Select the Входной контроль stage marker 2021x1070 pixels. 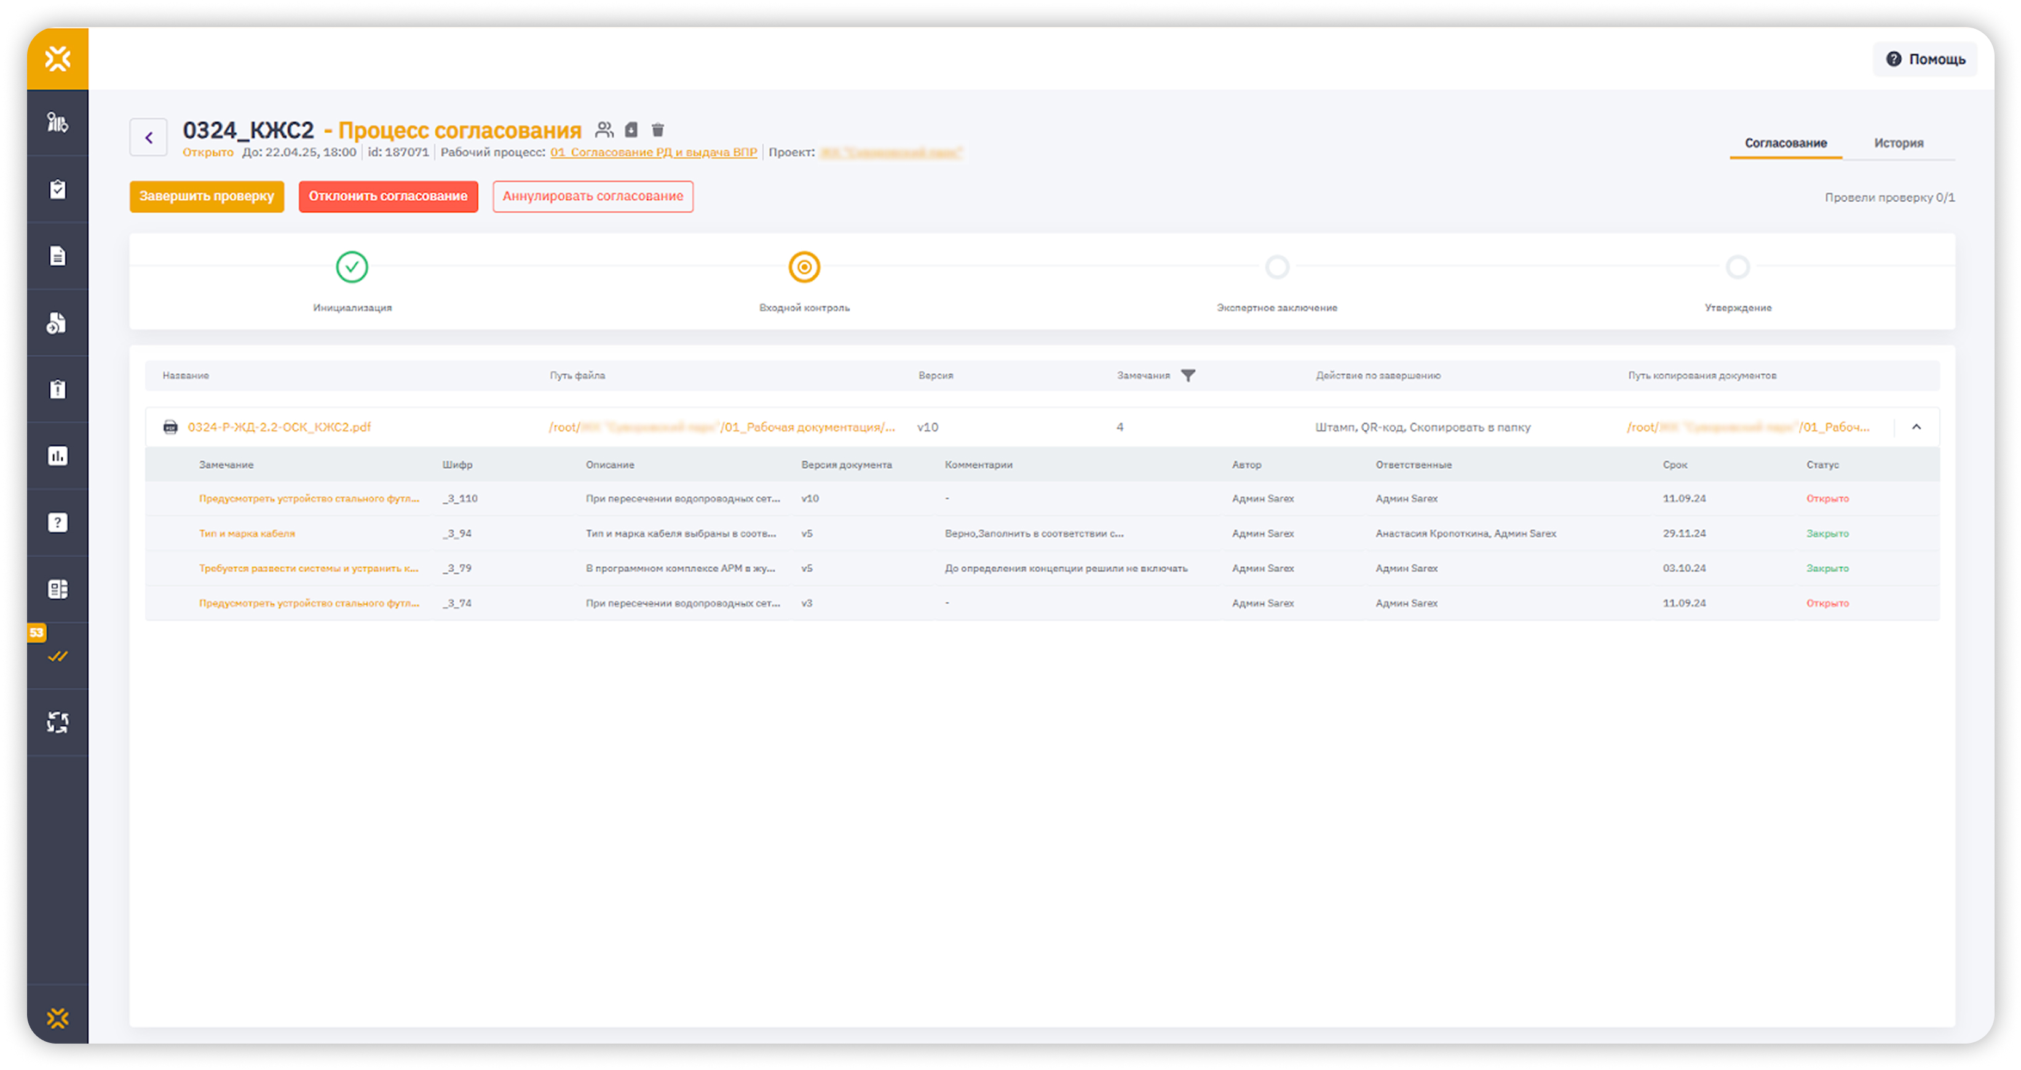point(804,267)
